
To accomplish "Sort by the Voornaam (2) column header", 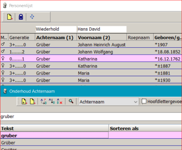I will pos(94,38).
